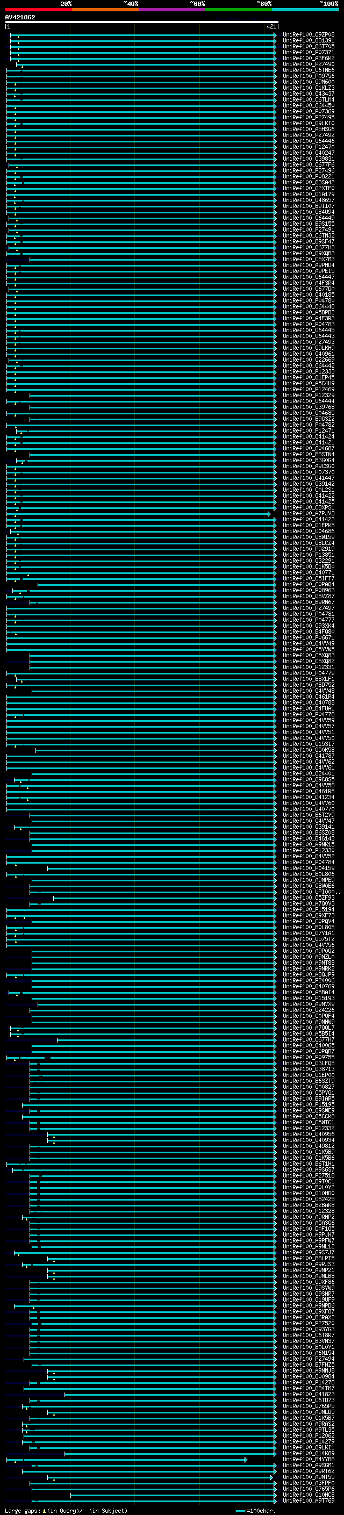Click the green ~80% identity legend bar

[x=239, y=10]
